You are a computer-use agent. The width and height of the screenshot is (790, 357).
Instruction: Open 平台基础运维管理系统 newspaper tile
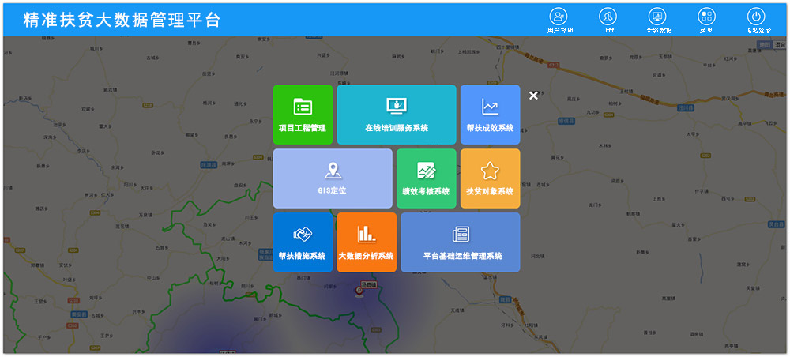pyautogui.click(x=460, y=242)
